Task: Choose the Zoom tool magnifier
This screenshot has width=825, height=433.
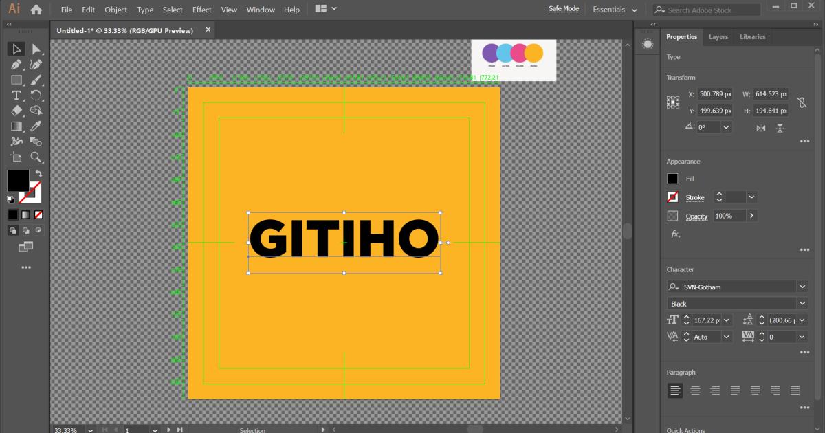Action: (x=36, y=157)
